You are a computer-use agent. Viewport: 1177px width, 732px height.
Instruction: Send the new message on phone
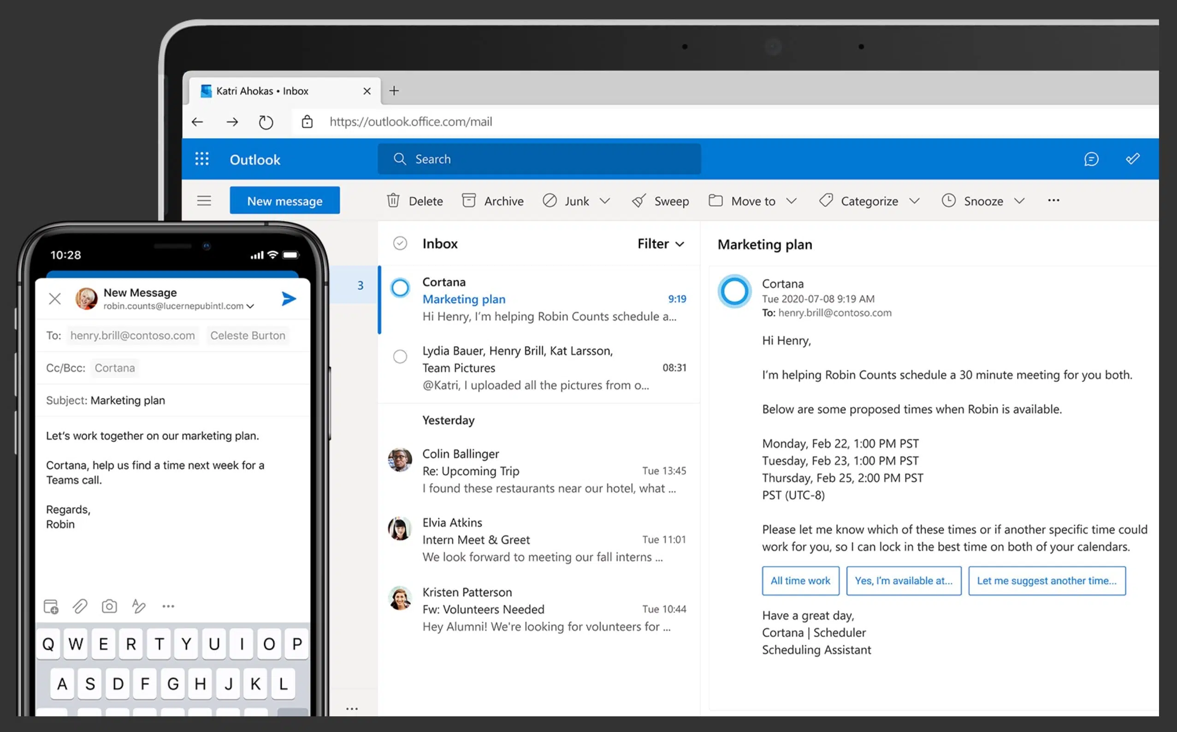click(289, 299)
